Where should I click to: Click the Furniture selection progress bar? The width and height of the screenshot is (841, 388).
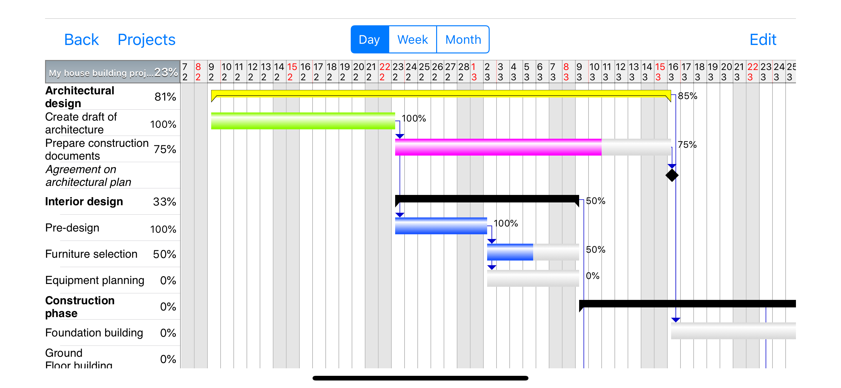point(533,252)
